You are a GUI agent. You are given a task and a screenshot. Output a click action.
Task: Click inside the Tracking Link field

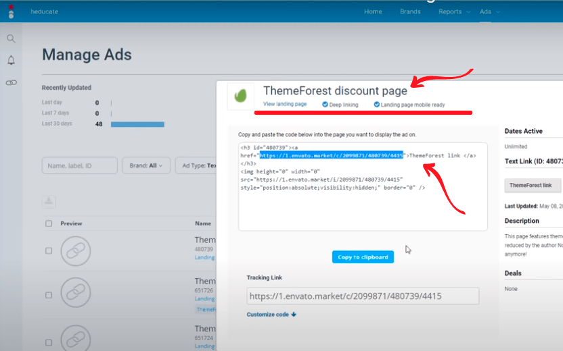[363, 296]
